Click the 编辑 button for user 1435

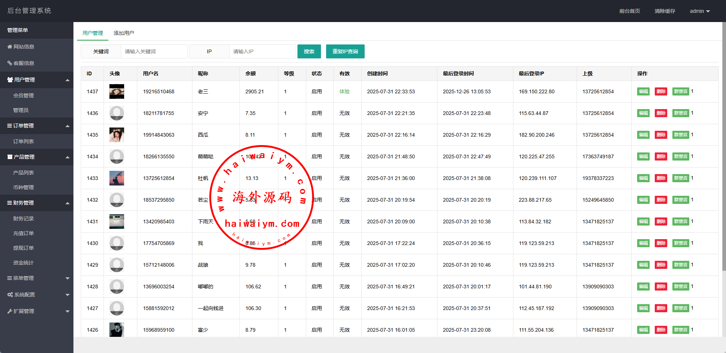[643, 135]
